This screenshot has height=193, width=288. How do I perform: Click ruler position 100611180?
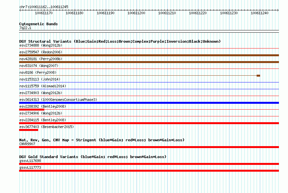(74, 13)
